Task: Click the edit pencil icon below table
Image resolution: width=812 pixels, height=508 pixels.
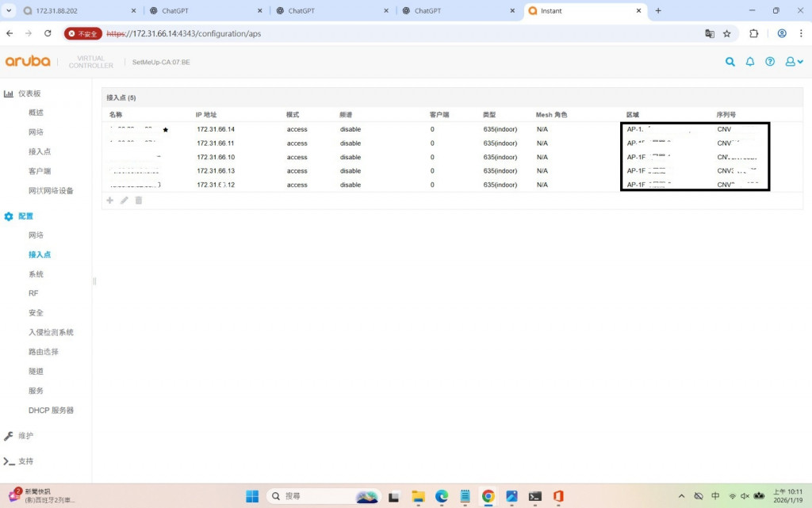Action: coord(124,201)
